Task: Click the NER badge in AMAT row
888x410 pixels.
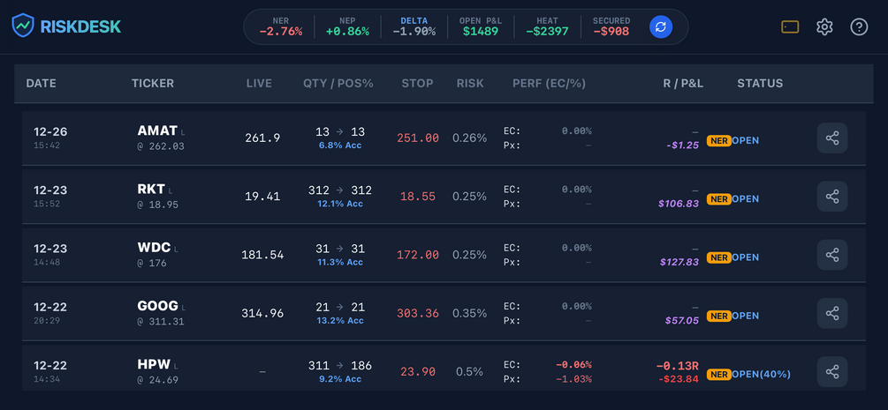Action: [718, 140]
